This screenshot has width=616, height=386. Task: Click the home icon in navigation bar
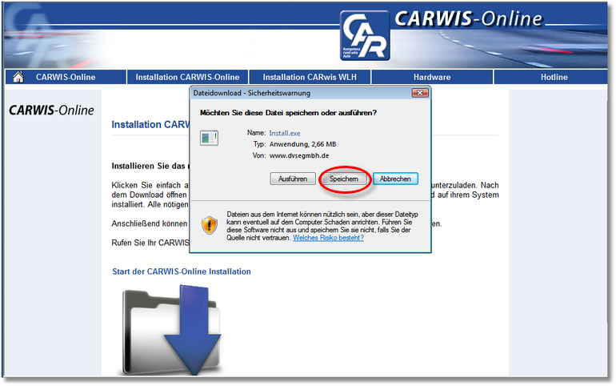(18, 77)
